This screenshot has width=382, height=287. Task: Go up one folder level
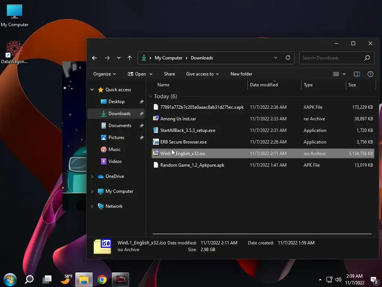click(x=129, y=58)
